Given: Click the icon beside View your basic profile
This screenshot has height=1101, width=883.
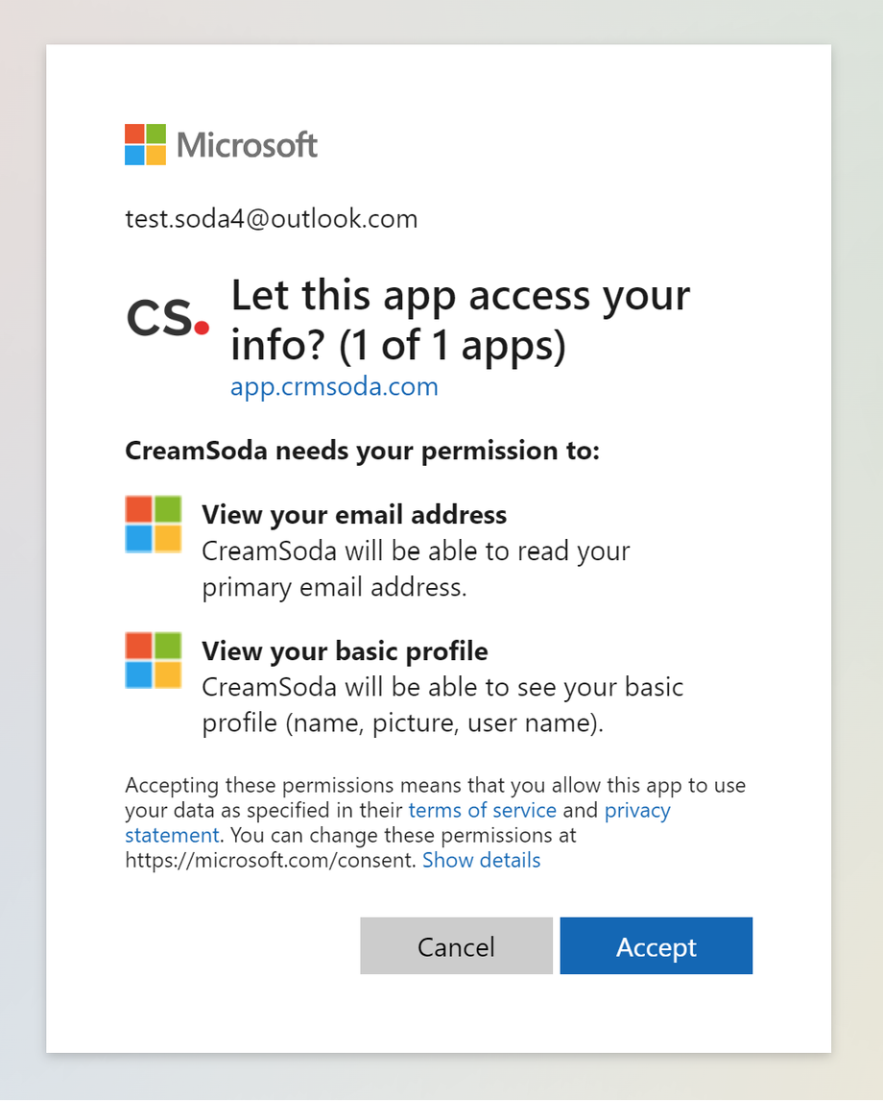Looking at the screenshot, I should [154, 660].
